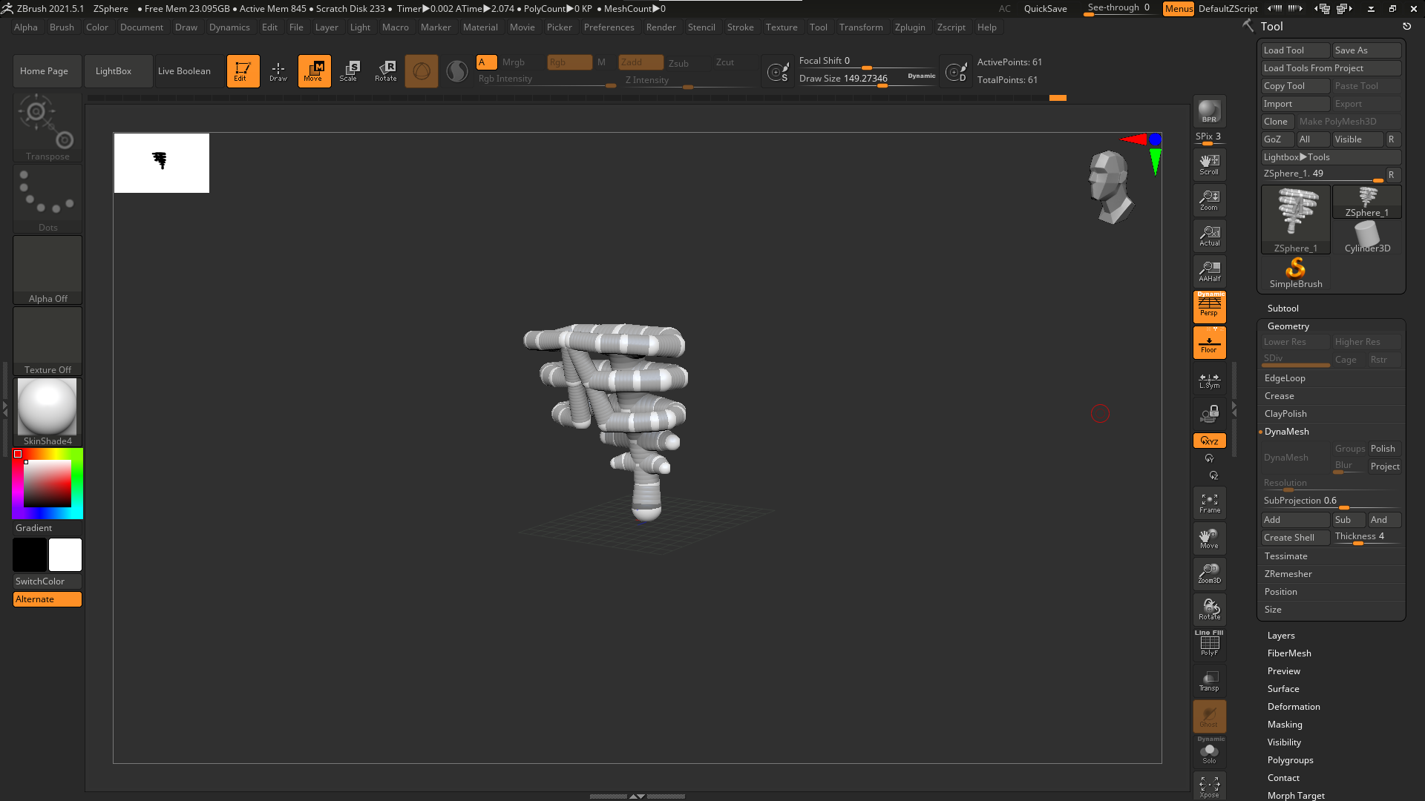Toggle the Floor grid button
The width and height of the screenshot is (1425, 801).
(1209, 343)
